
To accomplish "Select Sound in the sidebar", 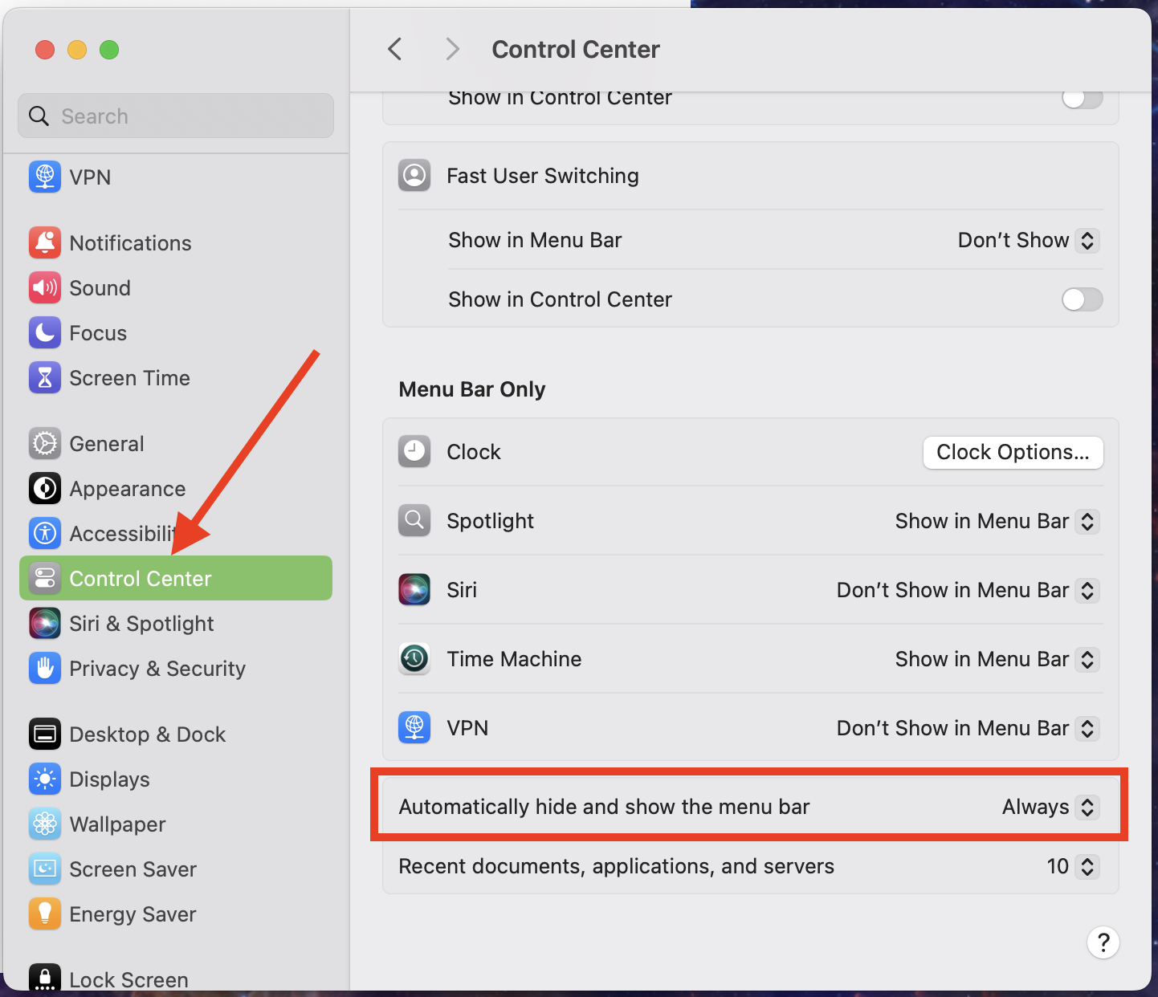I will pos(176,287).
